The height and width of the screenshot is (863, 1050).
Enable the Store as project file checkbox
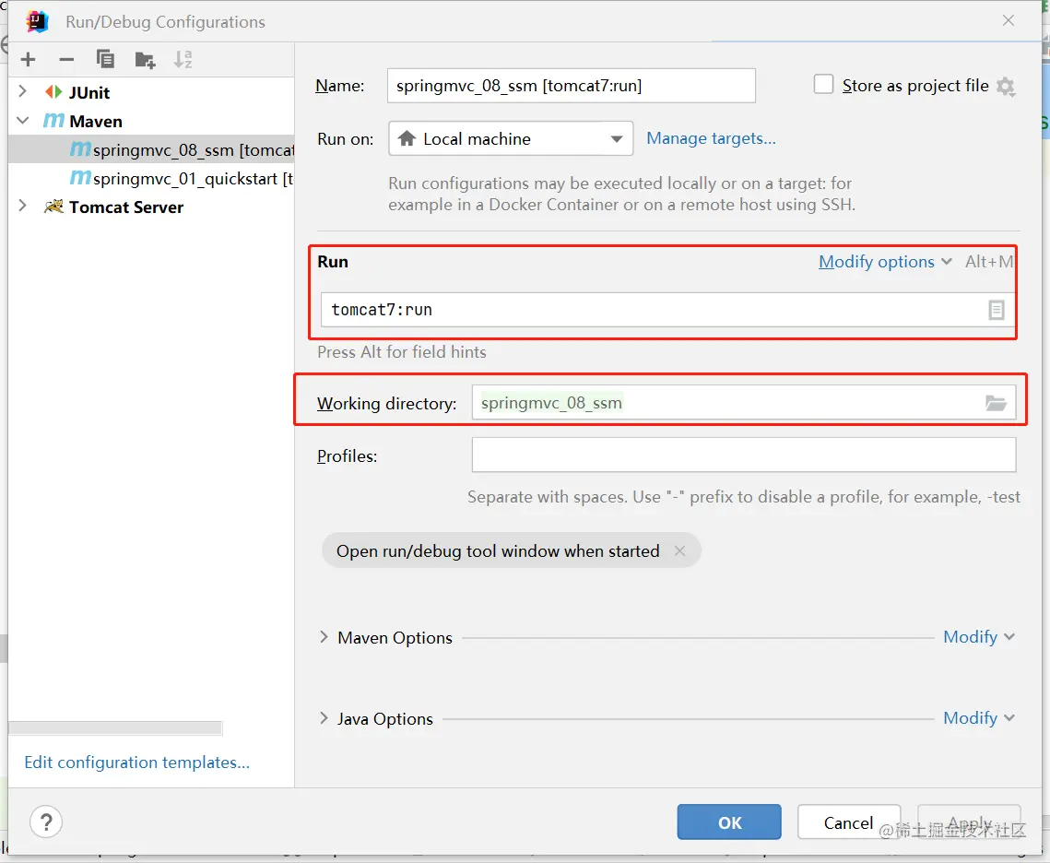tap(823, 85)
